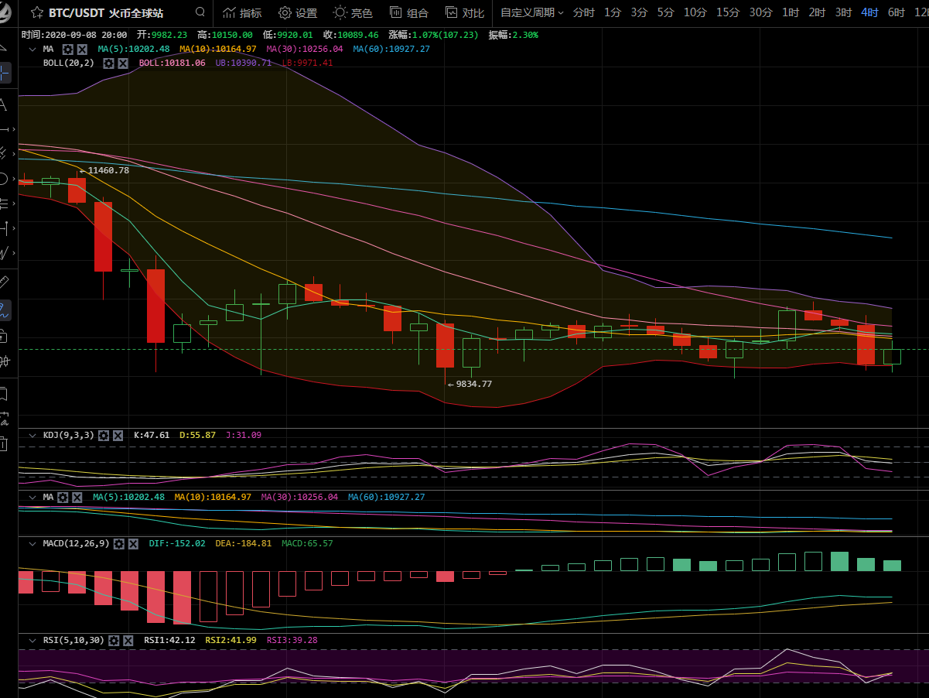The width and height of the screenshot is (929, 698).
Task: Toggle the lock drawings icon in sidebar
Action: (x=3, y=335)
